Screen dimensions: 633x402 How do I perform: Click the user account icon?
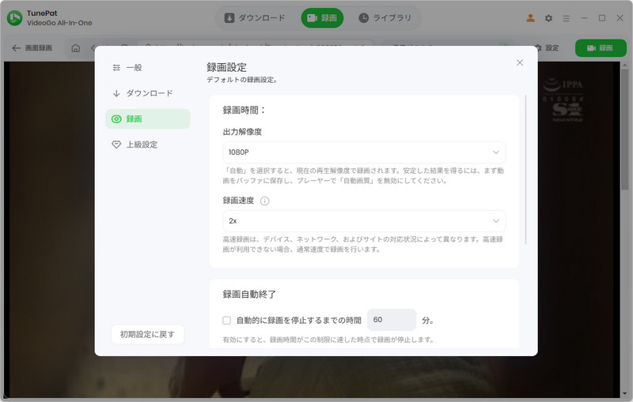530,18
